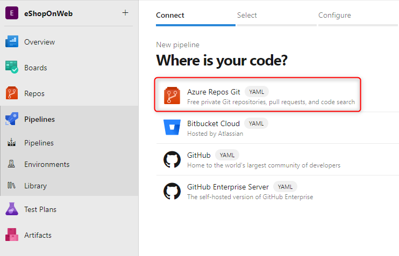
Task: Click the Repos icon in sidebar
Action: 12,93
